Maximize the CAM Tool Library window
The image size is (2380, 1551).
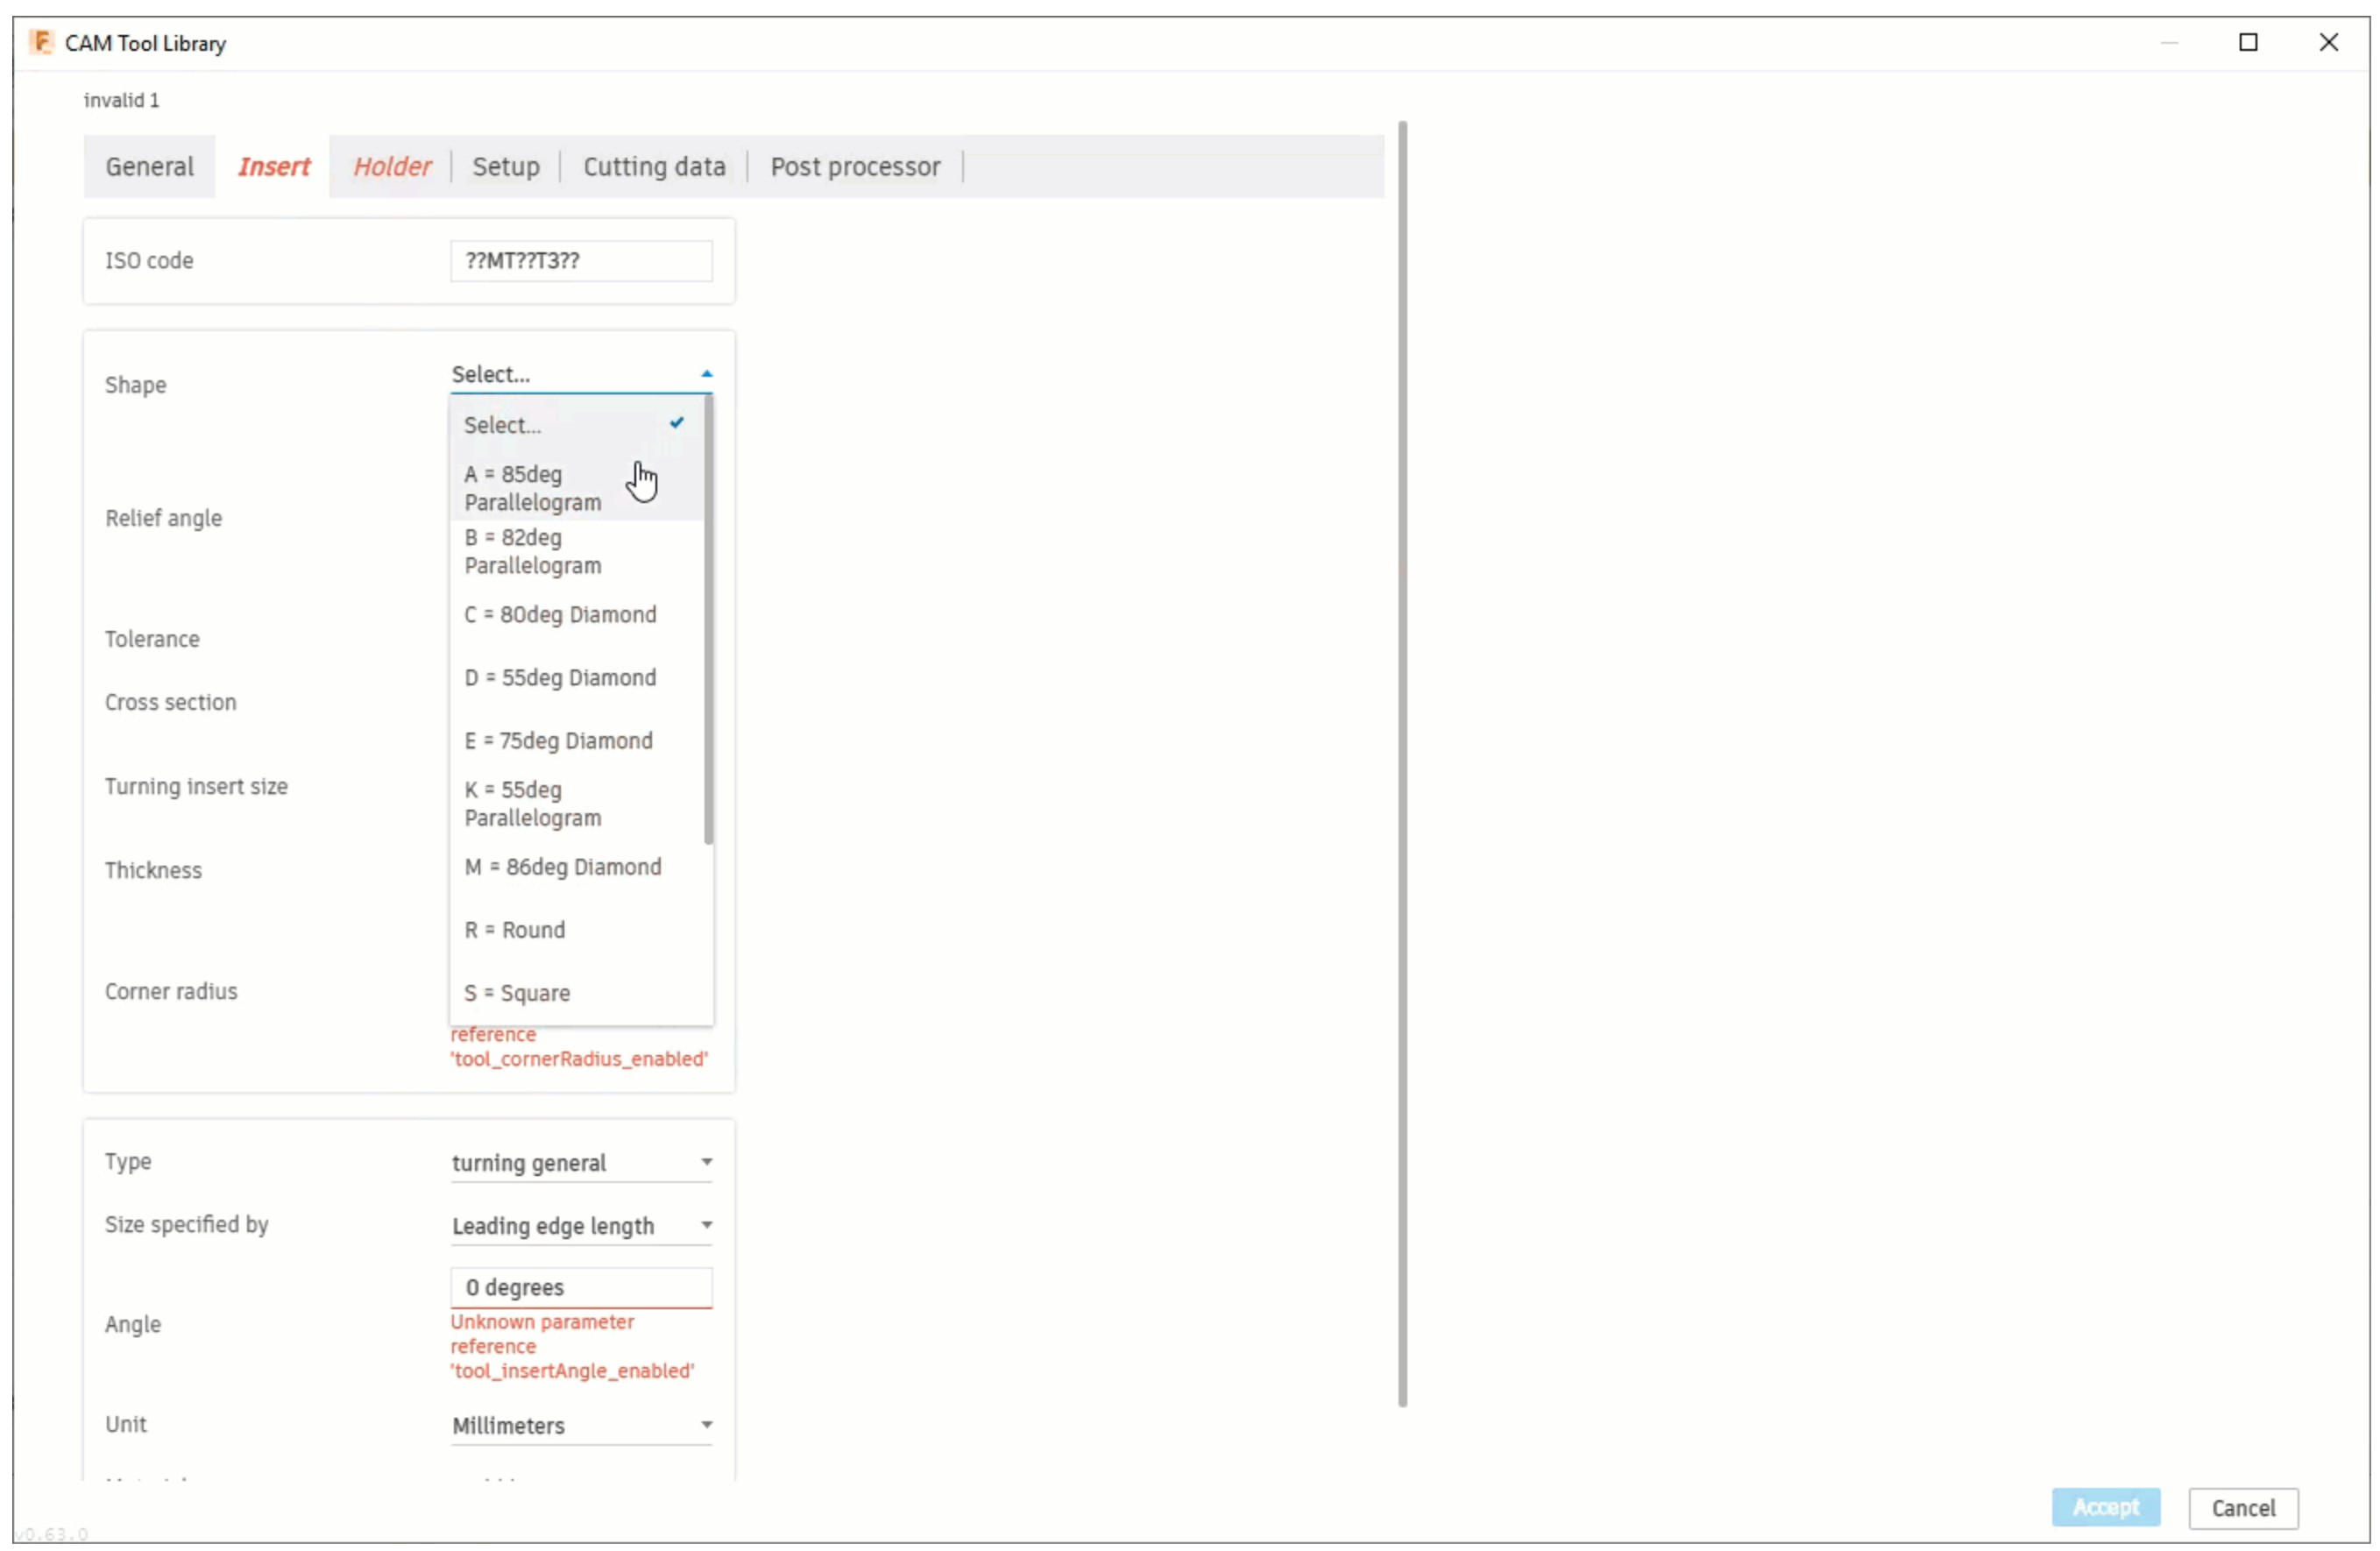click(2247, 42)
